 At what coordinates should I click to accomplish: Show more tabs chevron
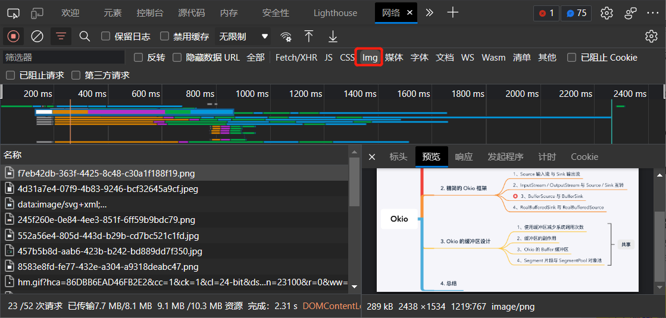tap(429, 12)
